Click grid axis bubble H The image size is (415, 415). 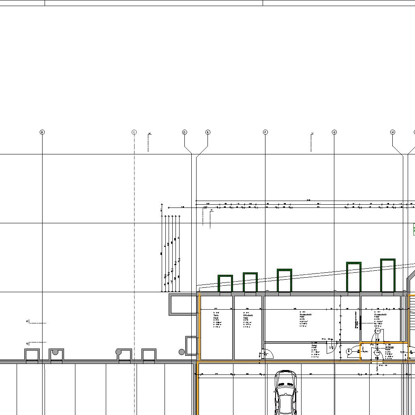click(393, 132)
